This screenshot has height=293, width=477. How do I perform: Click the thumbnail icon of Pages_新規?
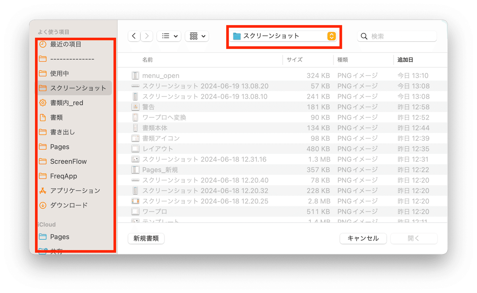pyautogui.click(x=136, y=170)
